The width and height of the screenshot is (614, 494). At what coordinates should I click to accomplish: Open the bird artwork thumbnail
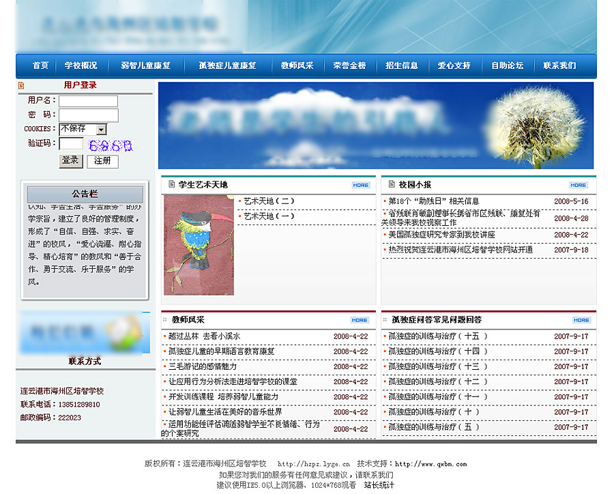coord(199,245)
